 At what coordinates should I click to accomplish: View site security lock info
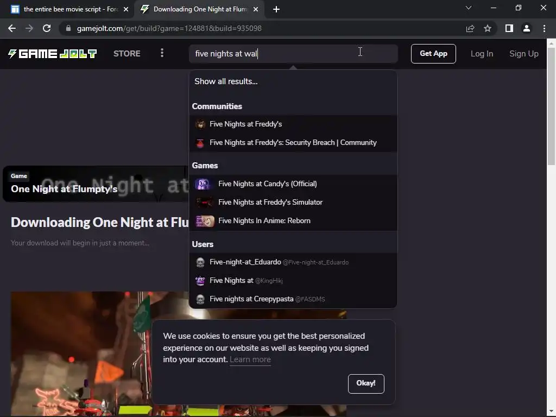(x=68, y=28)
